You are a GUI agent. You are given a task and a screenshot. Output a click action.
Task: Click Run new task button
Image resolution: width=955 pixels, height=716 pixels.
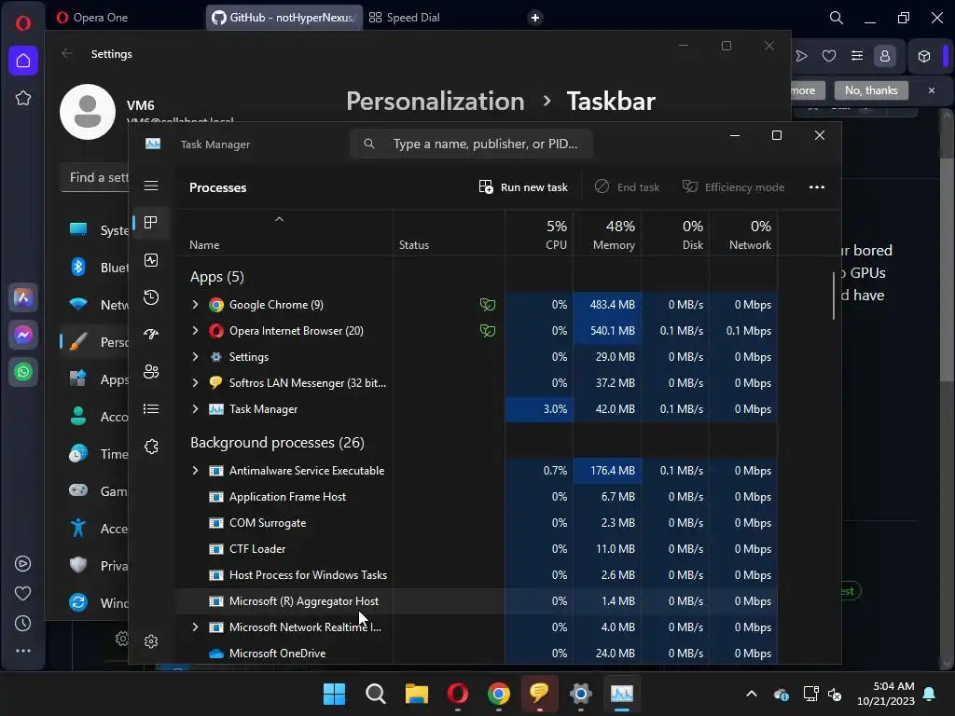coord(523,186)
